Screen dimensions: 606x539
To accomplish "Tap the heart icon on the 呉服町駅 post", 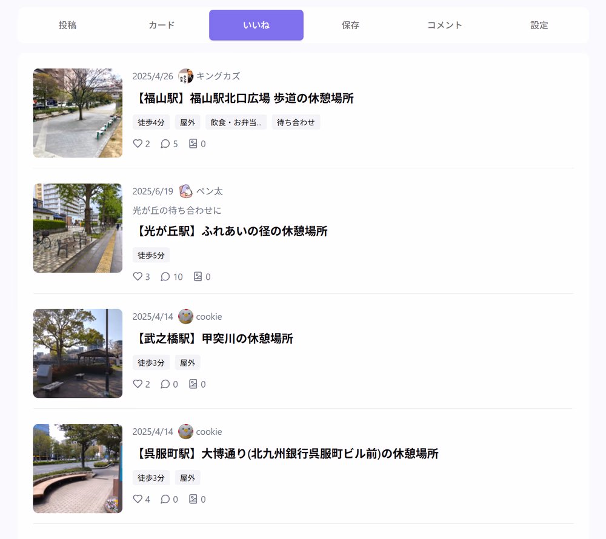I will [x=138, y=499].
